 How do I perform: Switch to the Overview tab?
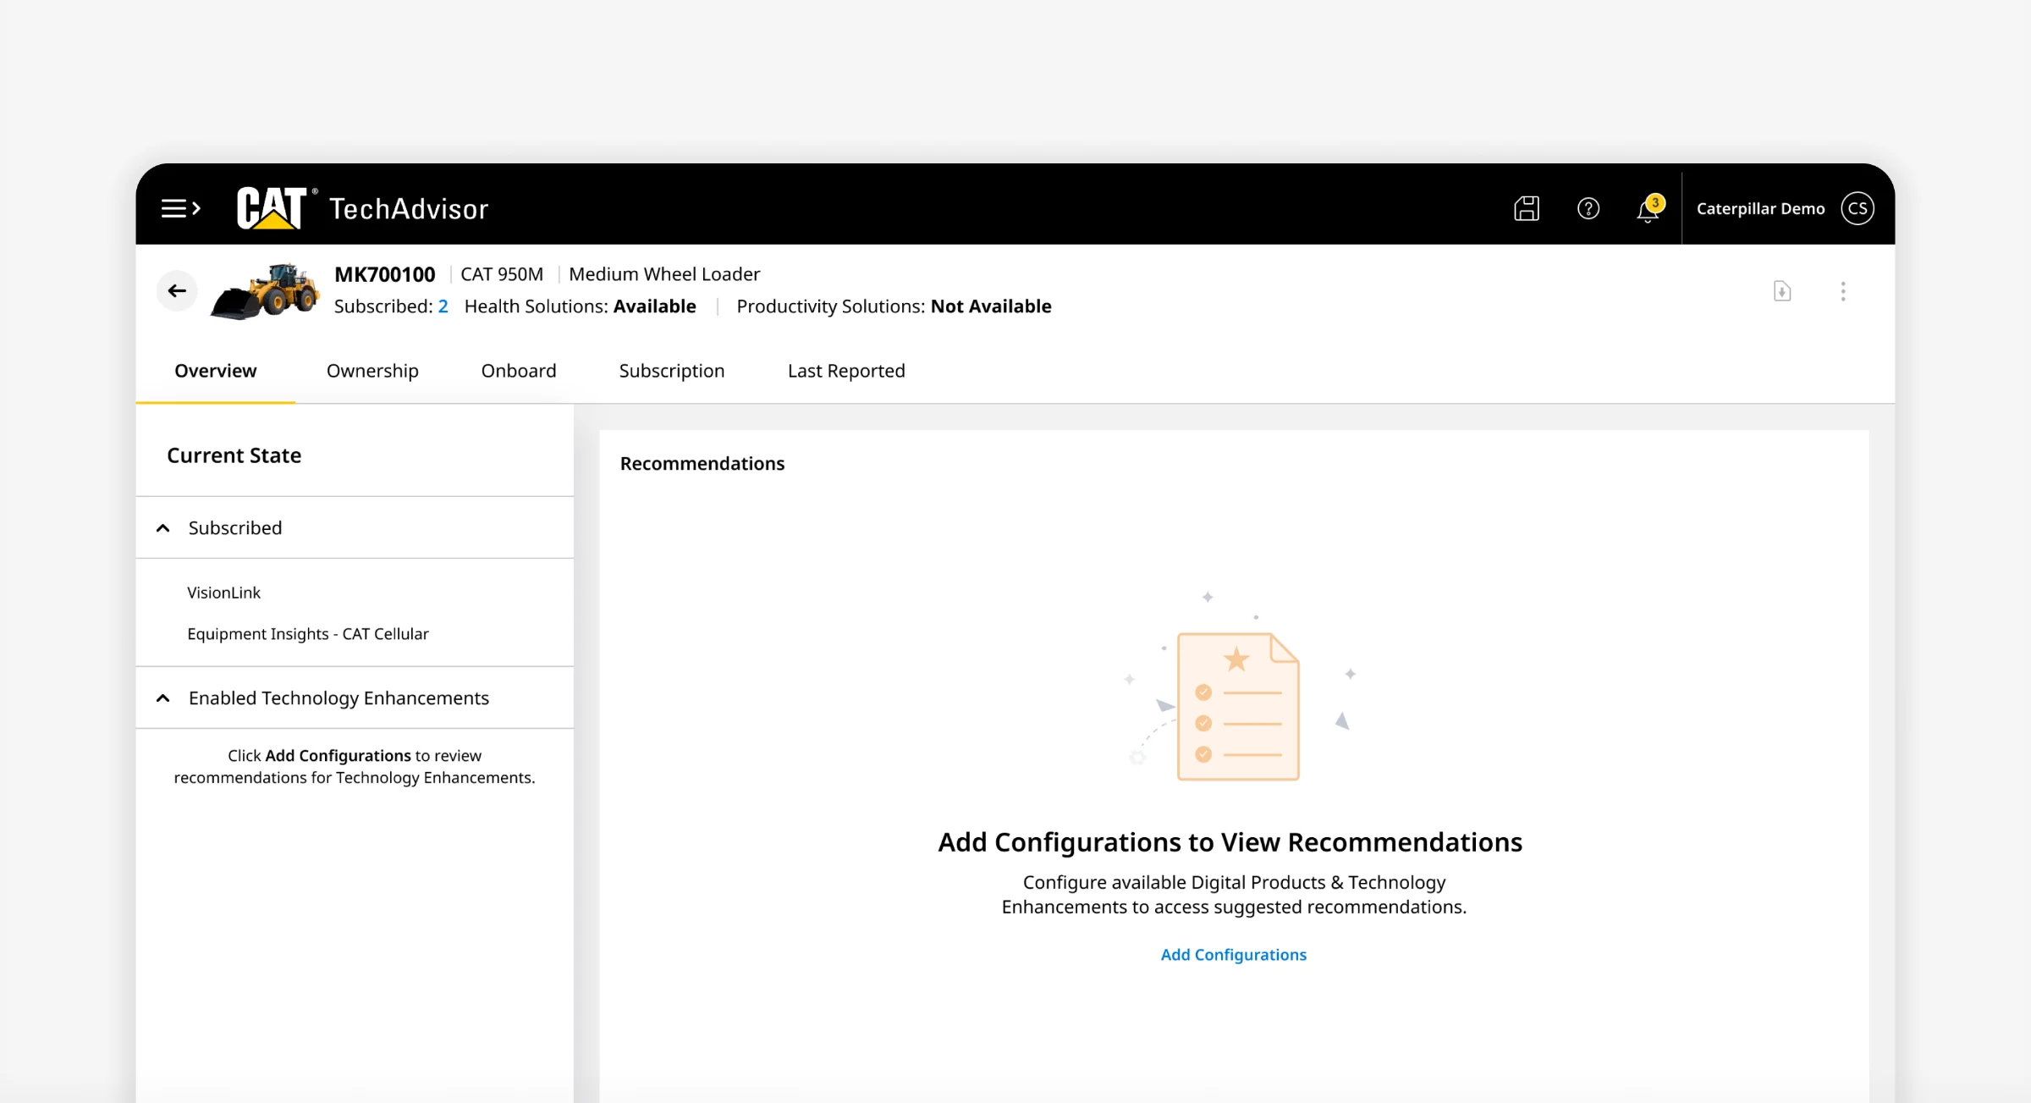[x=216, y=371]
